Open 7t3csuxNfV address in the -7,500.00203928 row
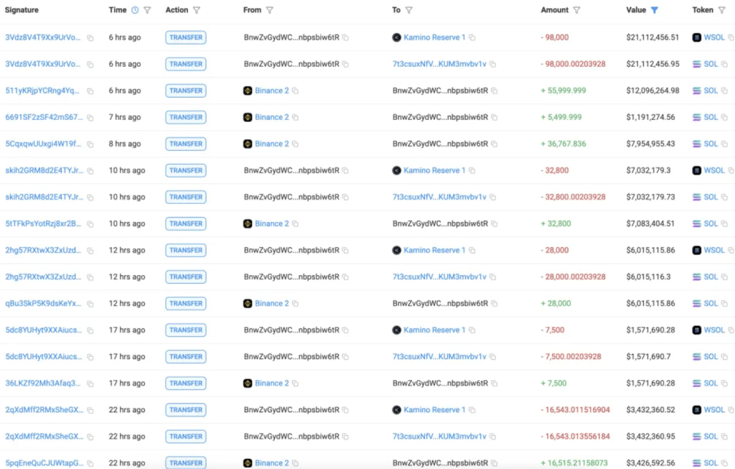 [439, 356]
